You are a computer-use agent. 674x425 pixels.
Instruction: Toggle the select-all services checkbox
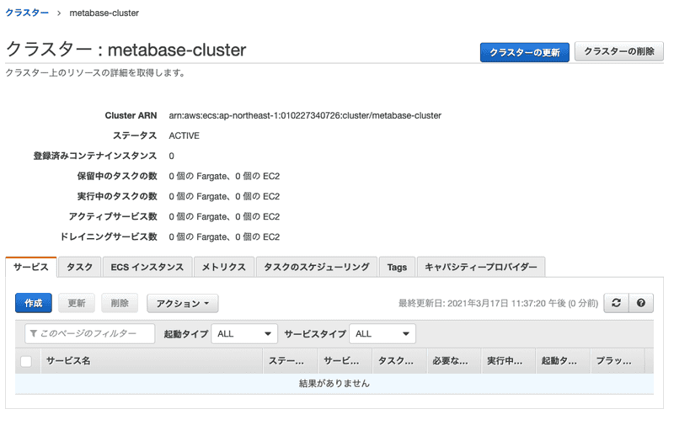pyautogui.click(x=26, y=362)
